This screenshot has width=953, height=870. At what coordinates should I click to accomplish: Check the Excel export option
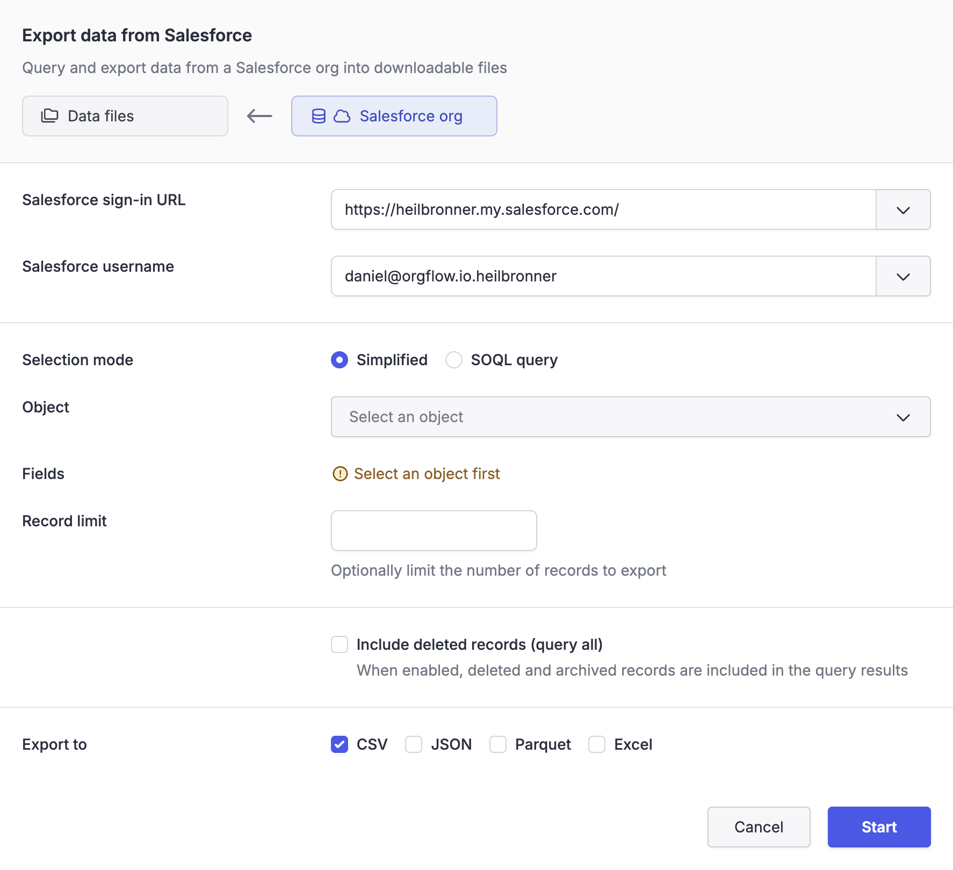coord(597,744)
